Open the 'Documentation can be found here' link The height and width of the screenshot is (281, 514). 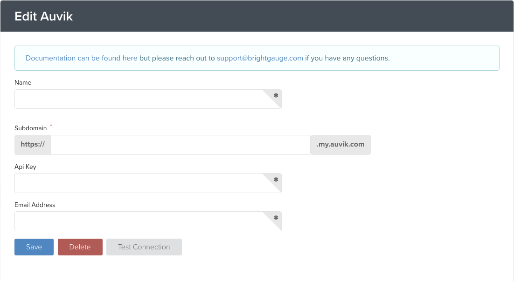click(x=81, y=58)
